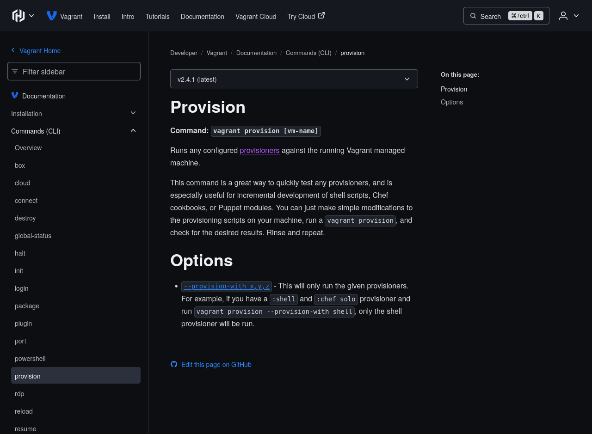Select global-status in the sidebar

(33, 236)
